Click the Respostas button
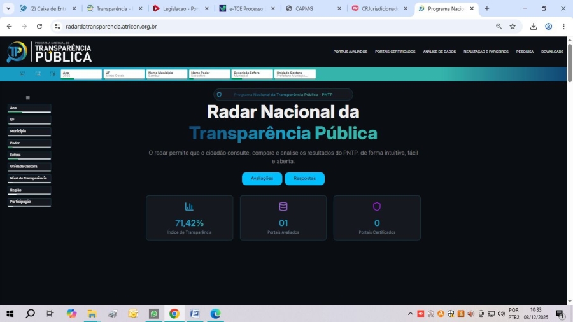Viewport: 573px width, 322px height. pos(304,179)
